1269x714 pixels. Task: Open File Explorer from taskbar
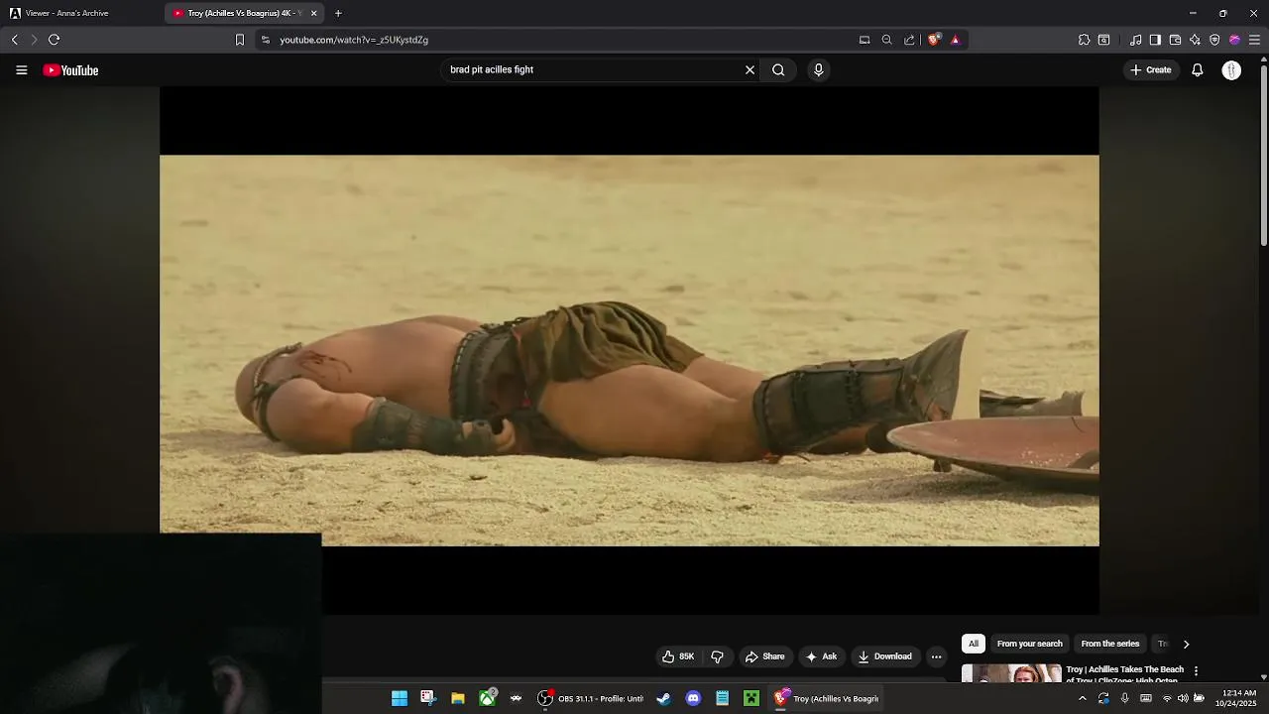pyautogui.click(x=458, y=698)
